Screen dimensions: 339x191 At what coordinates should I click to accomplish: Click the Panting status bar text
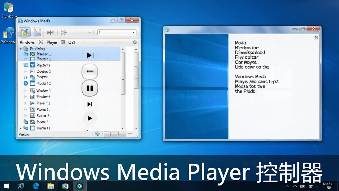click(24, 134)
